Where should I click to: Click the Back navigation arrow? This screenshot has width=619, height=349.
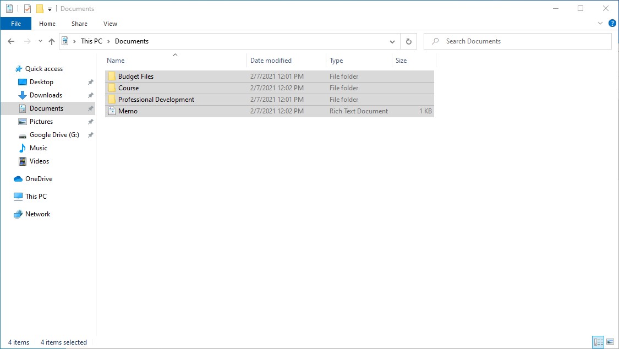click(11, 41)
